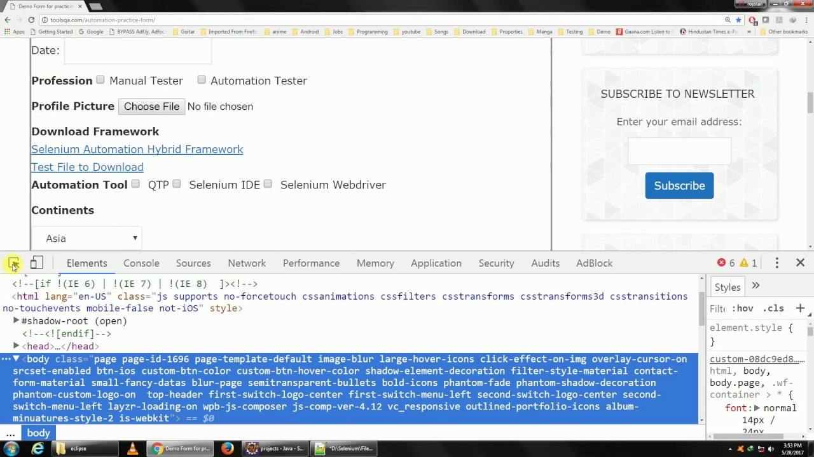Screen dimensions: 814x457
Task: Show the red error count indicator
Action: point(726,263)
